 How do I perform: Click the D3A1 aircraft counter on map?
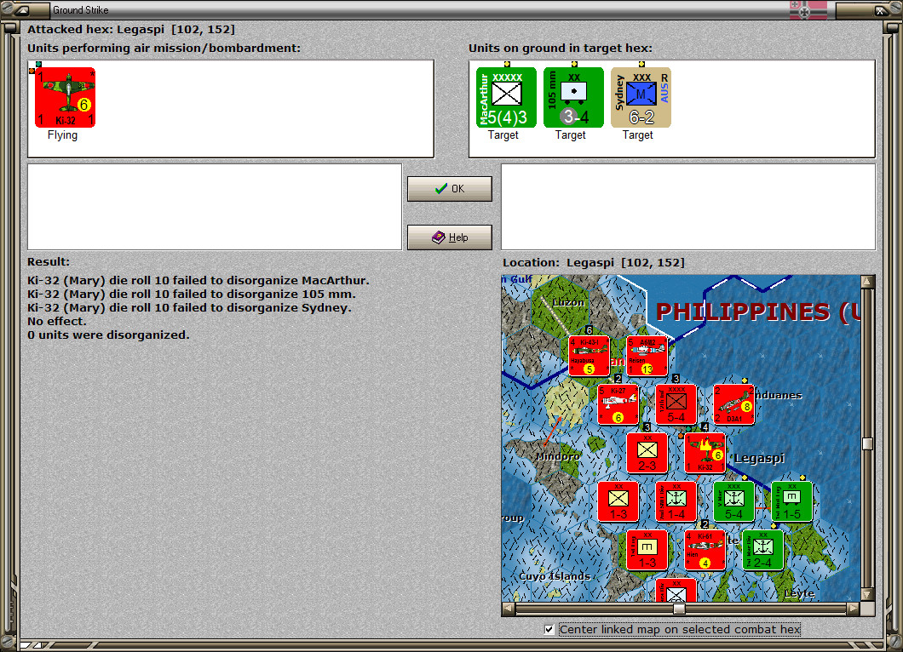(x=733, y=404)
